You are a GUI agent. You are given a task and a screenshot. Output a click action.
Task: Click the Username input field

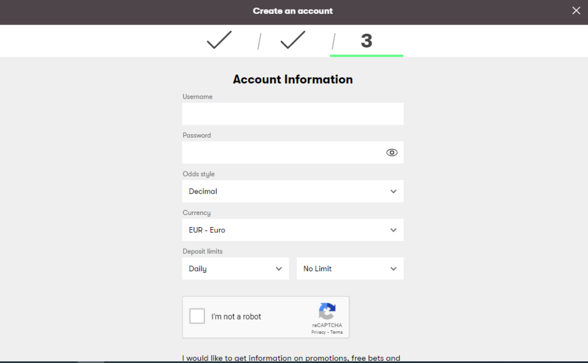[292, 114]
